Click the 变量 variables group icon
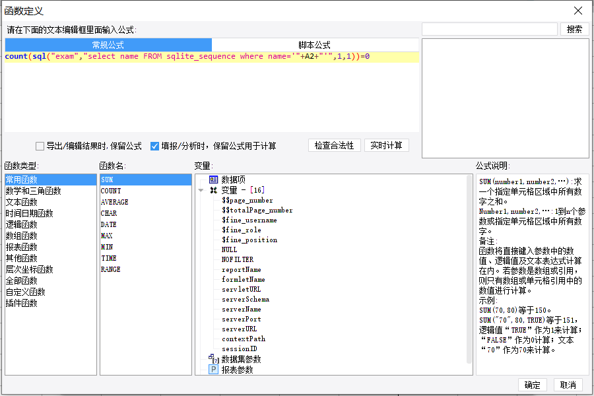The width and height of the screenshot is (594, 396). [214, 190]
